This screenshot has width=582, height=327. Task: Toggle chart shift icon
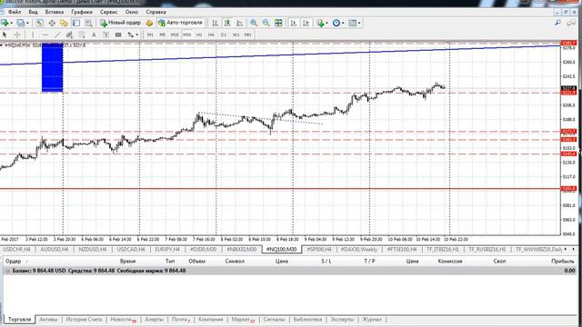click(306, 23)
